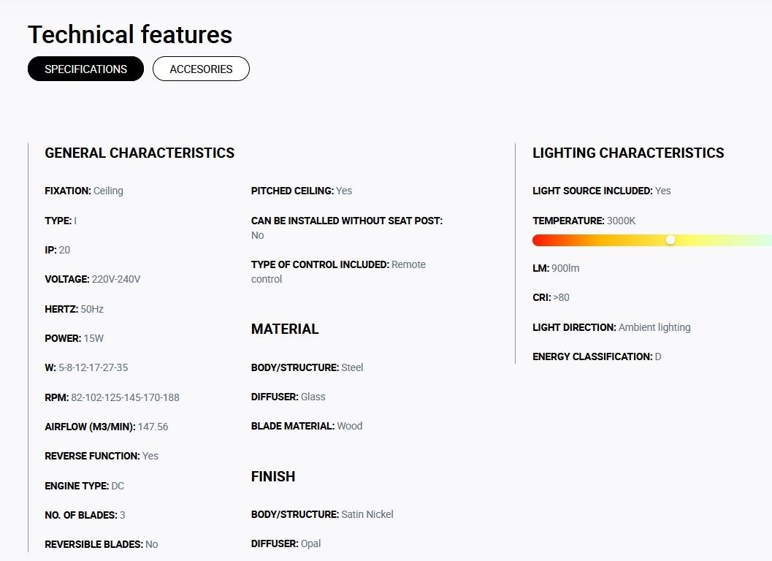Click the Finish section heading

pyautogui.click(x=273, y=476)
